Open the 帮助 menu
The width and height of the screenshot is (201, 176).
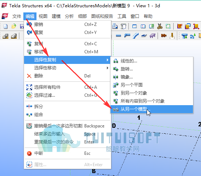pyautogui.click(x=148, y=16)
